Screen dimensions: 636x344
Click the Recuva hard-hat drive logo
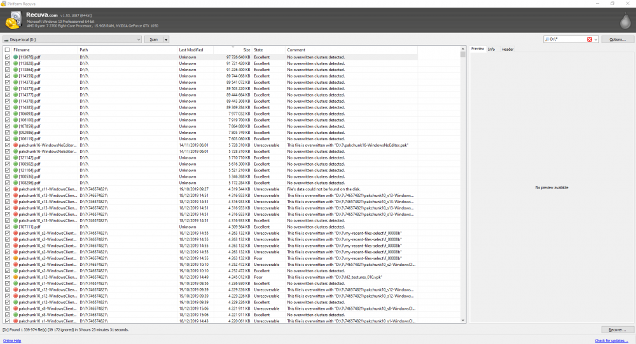(x=13, y=20)
